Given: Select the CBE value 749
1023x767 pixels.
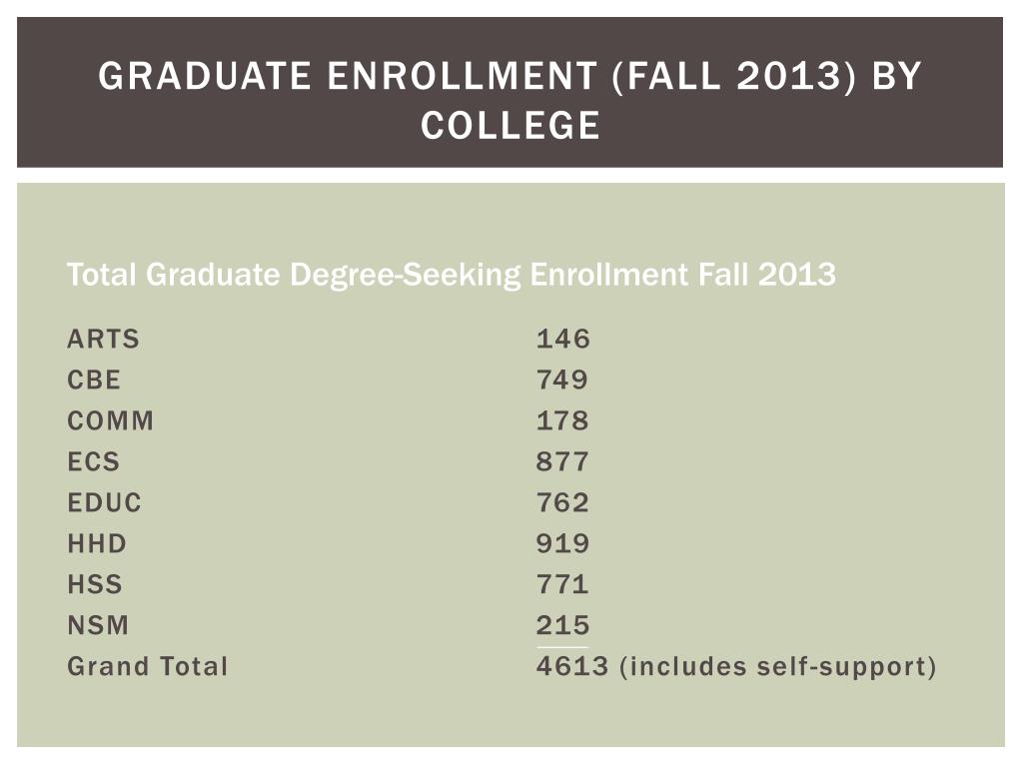Looking at the screenshot, I should [562, 381].
